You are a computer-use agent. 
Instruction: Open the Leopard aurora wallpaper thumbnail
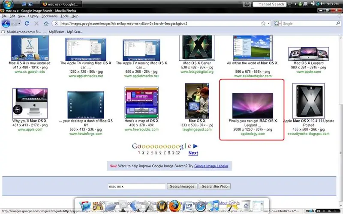click(253, 106)
